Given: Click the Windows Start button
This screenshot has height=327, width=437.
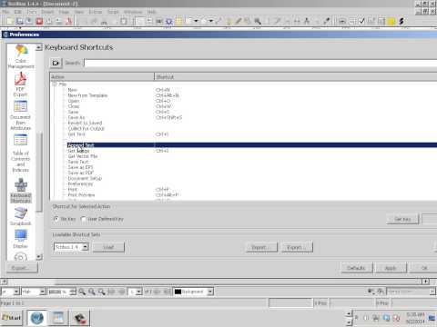Looking at the screenshot, I should 12,318.
